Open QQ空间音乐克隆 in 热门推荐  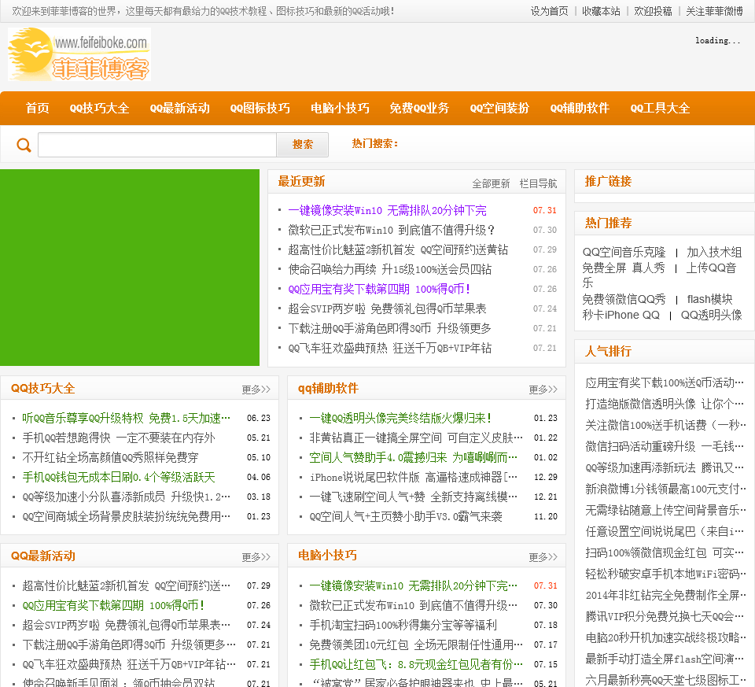point(624,253)
